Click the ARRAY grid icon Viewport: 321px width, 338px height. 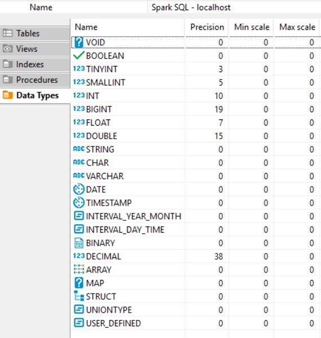(79, 269)
